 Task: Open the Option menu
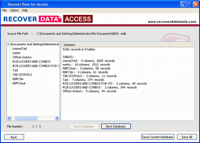pos(14,10)
